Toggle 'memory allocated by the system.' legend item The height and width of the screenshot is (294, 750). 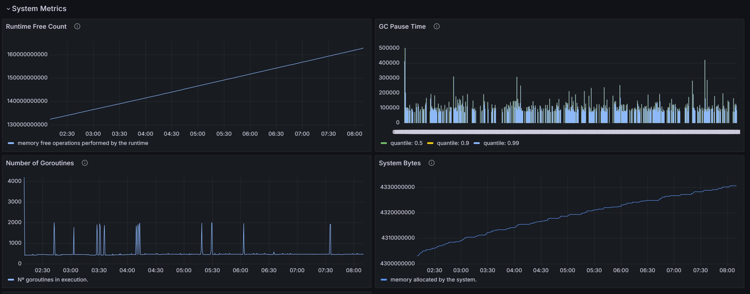(x=433, y=280)
